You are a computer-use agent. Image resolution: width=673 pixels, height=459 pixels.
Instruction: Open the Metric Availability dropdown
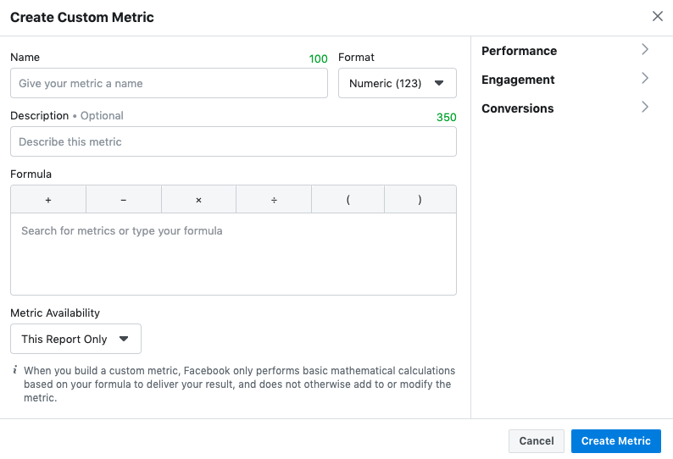75,339
